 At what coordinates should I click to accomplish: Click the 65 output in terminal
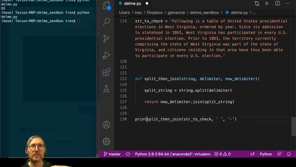click(3, 8)
